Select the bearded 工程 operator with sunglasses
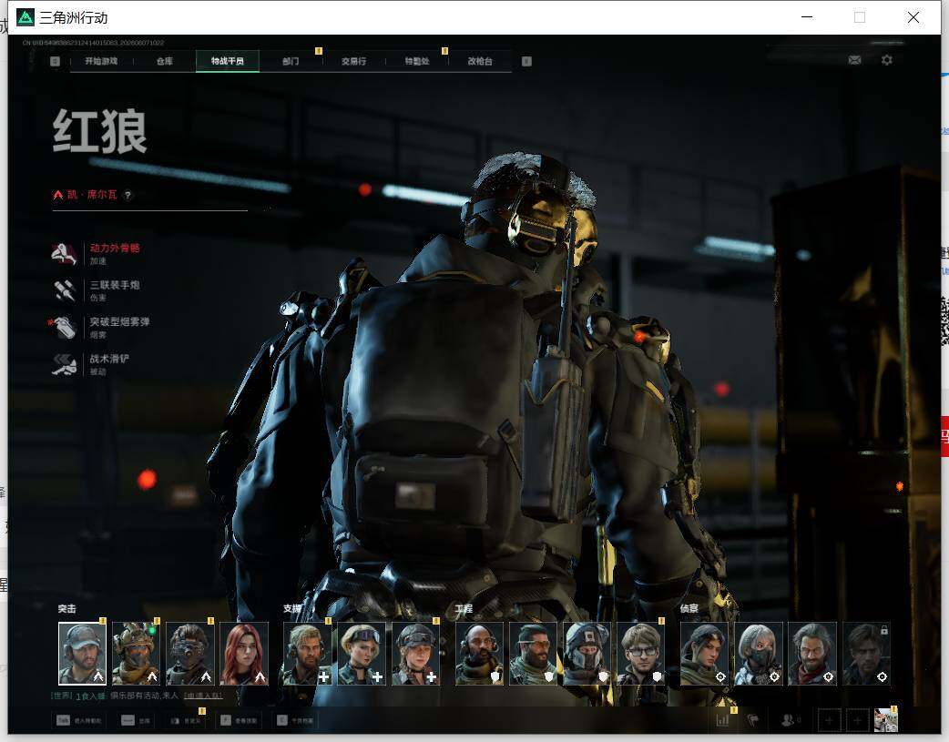Viewport: 949px width, 742px height. click(533, 654)
